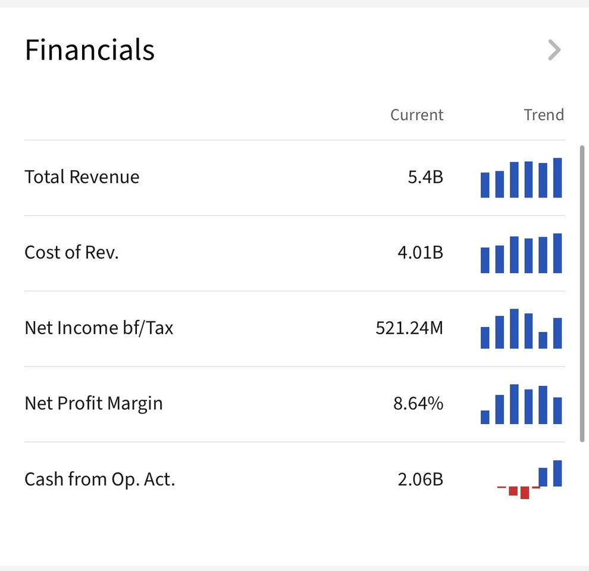Select the Trend column header
This screenshot has width=589, height=571.
pyautogui.click(x=543, y=115)
